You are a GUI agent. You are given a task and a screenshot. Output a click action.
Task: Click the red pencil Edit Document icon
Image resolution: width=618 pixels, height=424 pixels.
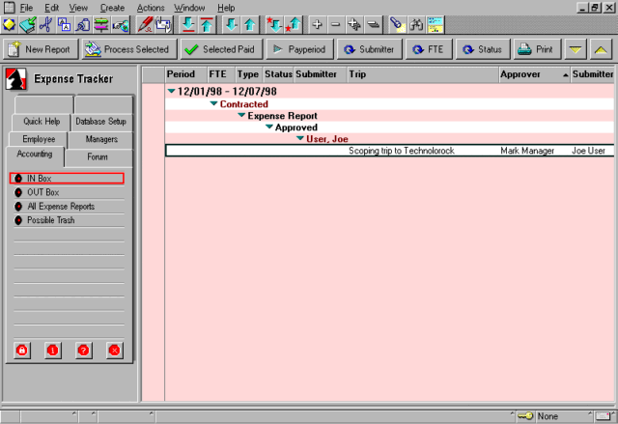145,25
